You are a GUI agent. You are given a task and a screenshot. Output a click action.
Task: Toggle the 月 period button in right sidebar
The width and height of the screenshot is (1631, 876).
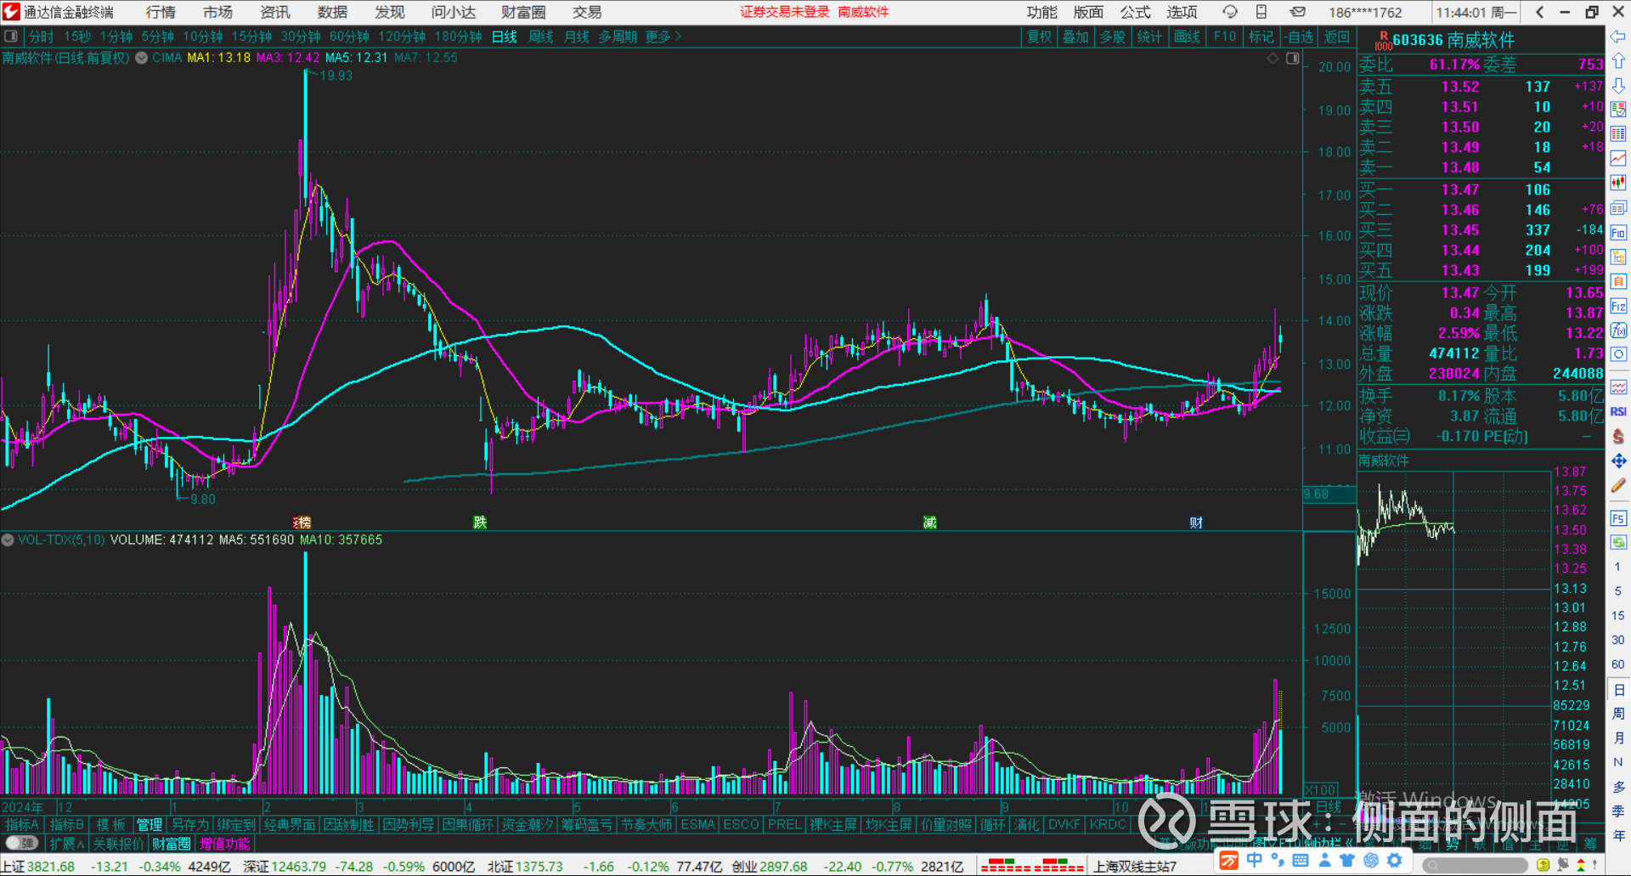point(1618,738)
